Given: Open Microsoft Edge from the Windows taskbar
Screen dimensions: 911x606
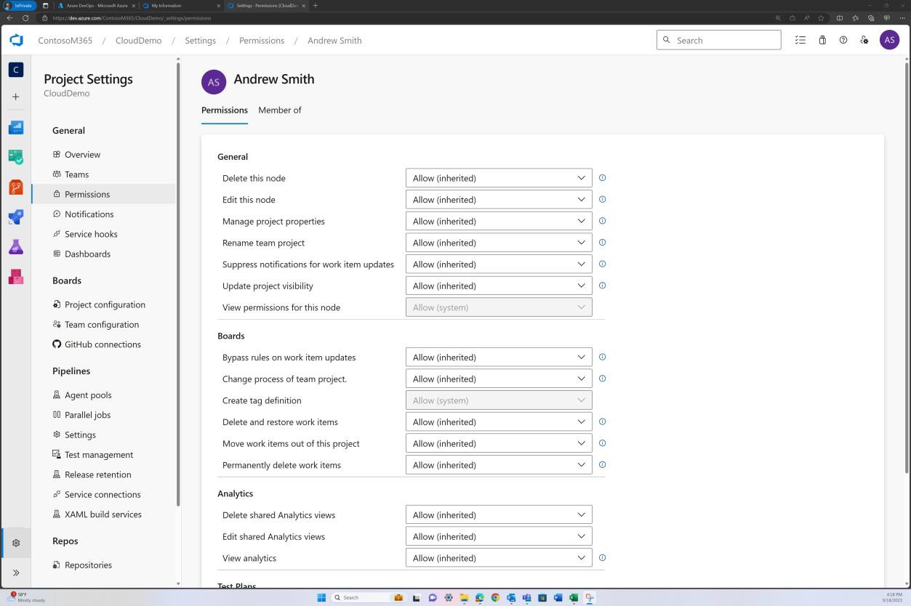Looking at the screenshot, I should (x=479, y=597).
